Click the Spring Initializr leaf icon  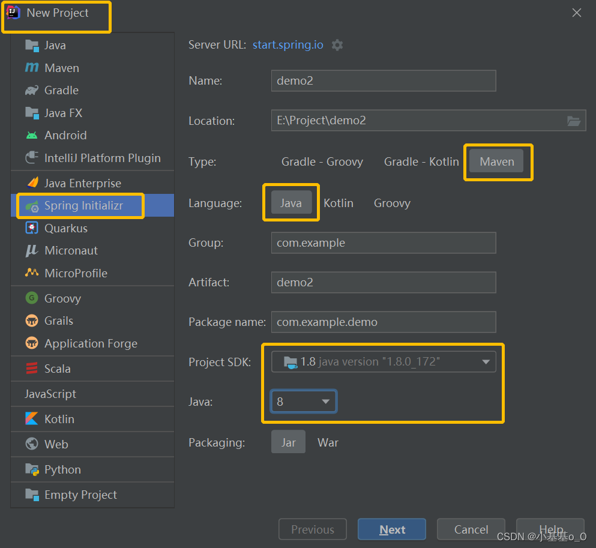tap(32, 206)
